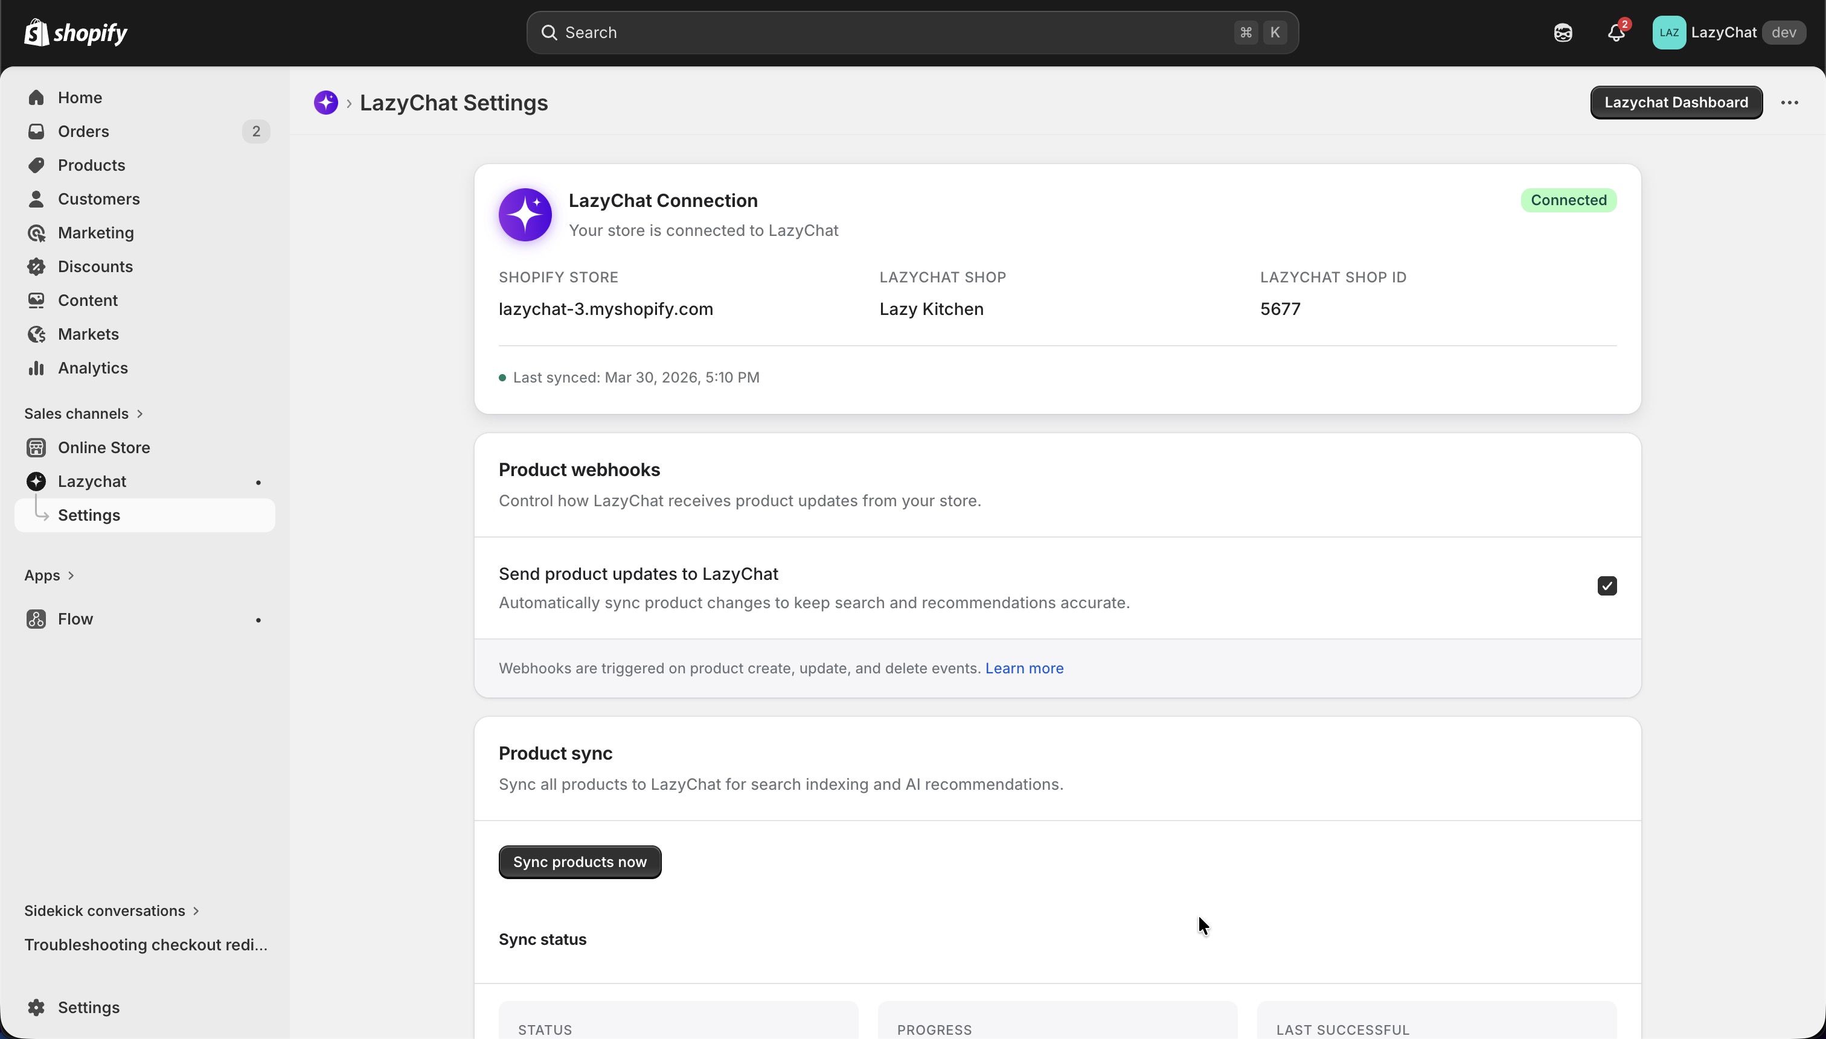Screen dimensions: 1826x1039
Task: Click the Home icon in the sidebar
Action: coord(36,98)
